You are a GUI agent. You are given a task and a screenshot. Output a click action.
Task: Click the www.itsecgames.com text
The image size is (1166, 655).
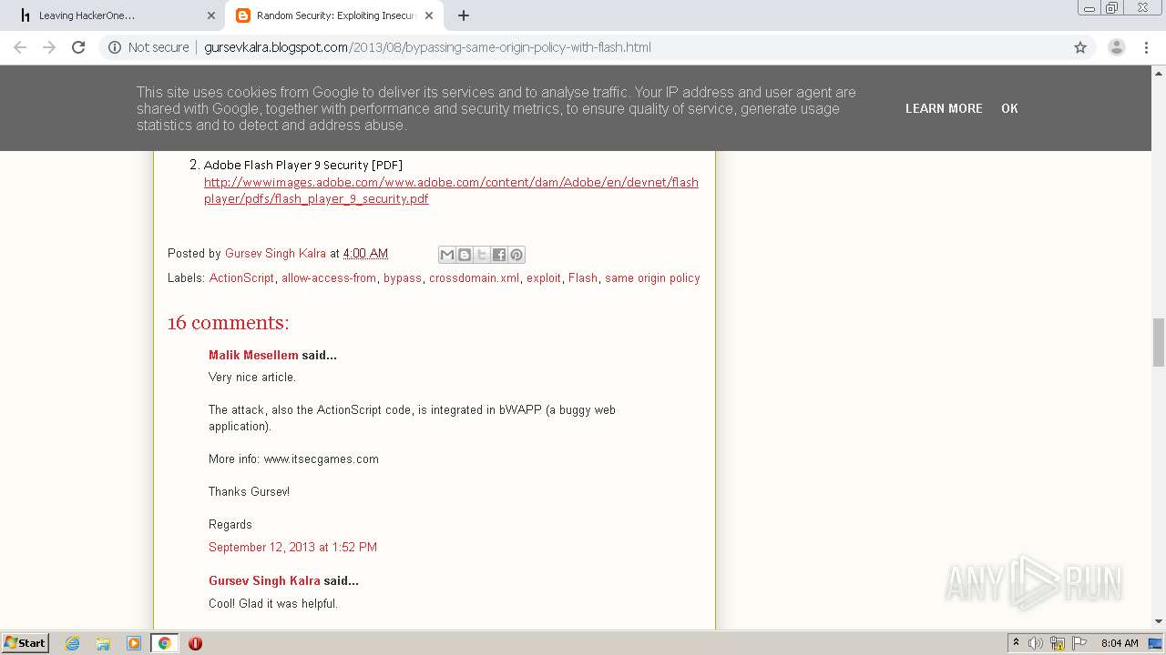coord(321,459)
